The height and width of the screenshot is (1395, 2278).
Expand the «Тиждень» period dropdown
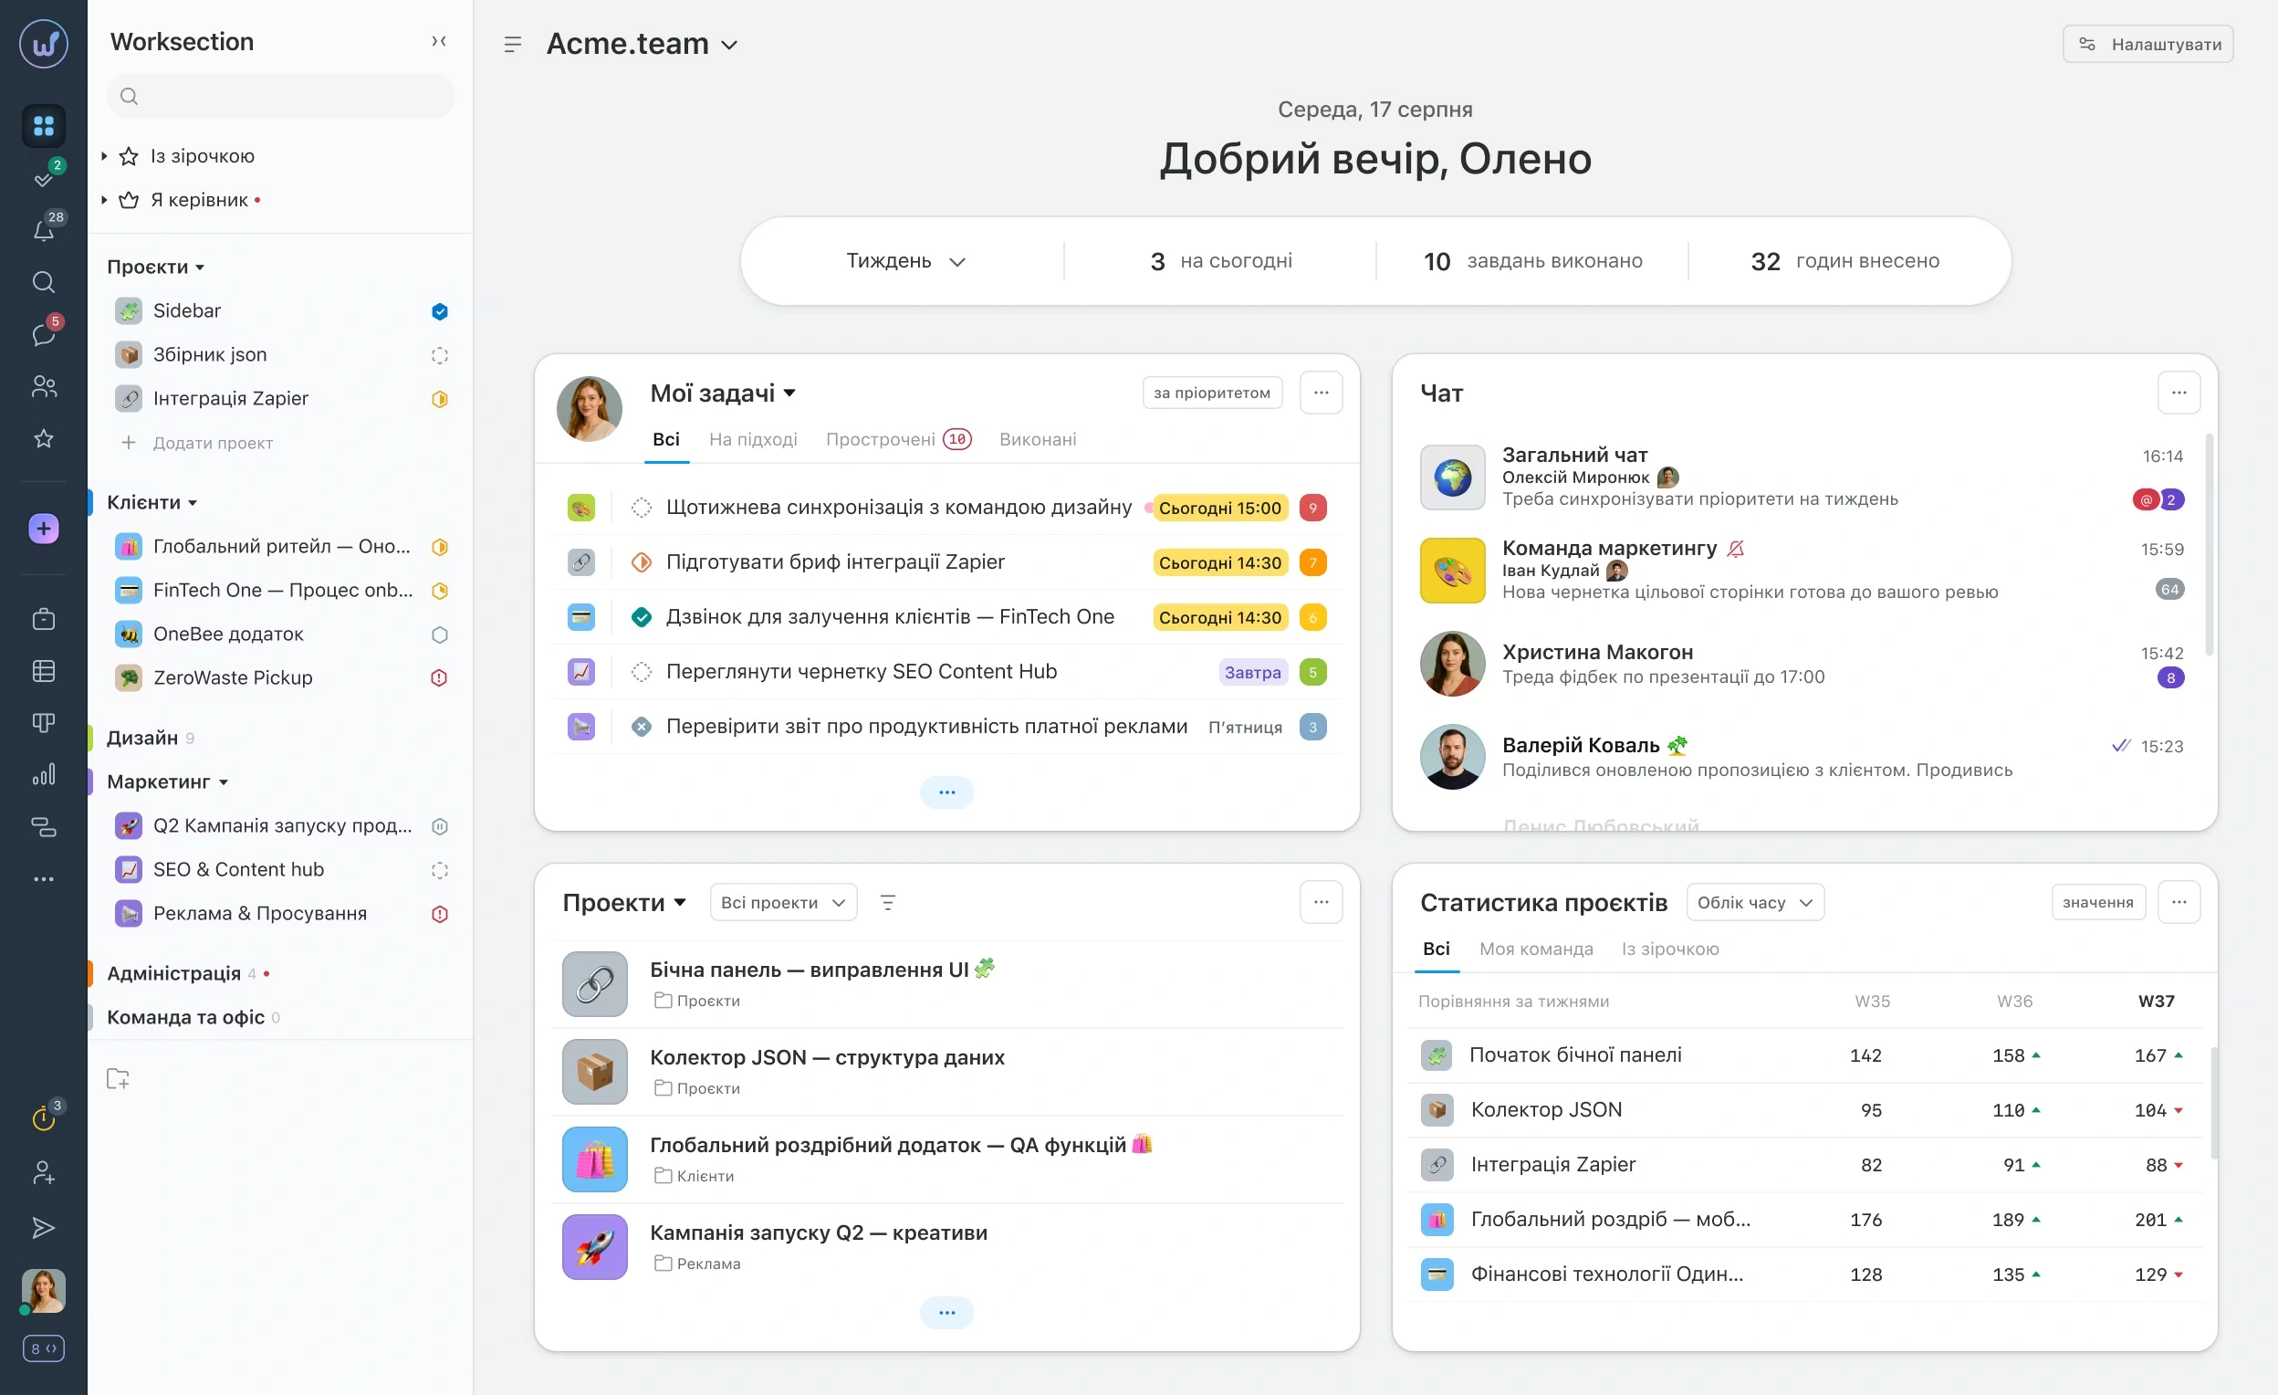904,261
